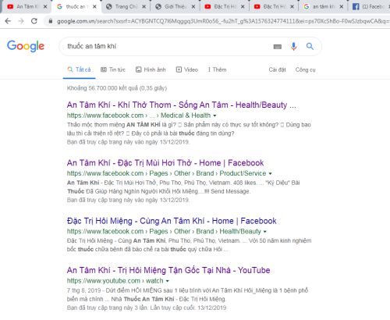Expand dropdown arrow next to 'Product/Service'
This screenshot has width=390, height=320.
click(x=270, y=173)
